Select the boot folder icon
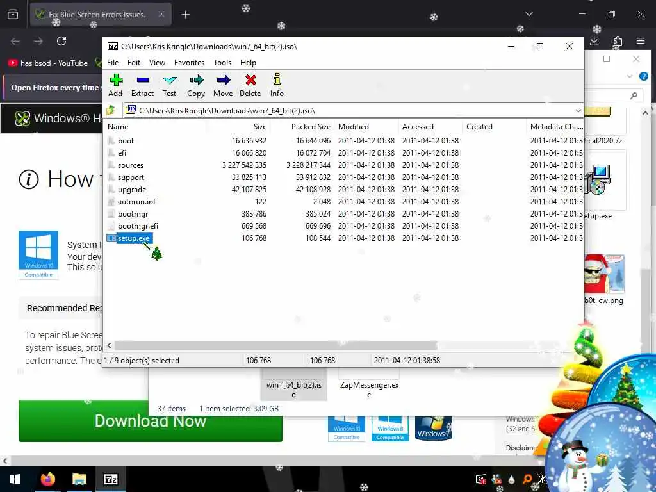The width and height of the screenshot is (656, 492). coord(111,140)
